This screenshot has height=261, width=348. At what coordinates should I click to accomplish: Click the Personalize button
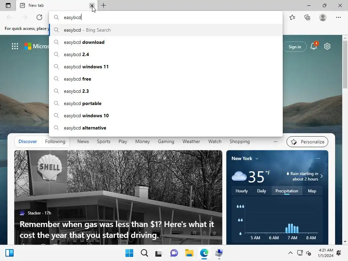(307, 142)
